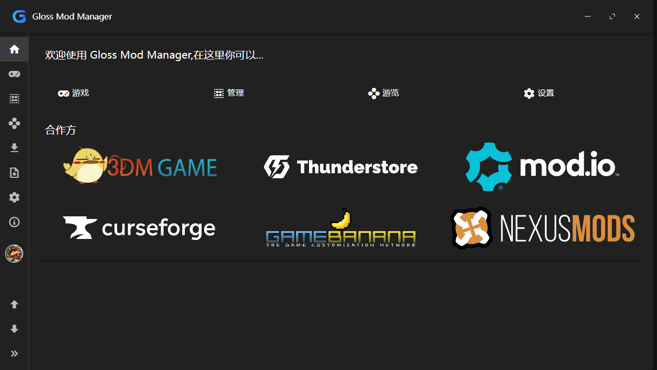Visit the mod.io partner logo

(543, 166)
